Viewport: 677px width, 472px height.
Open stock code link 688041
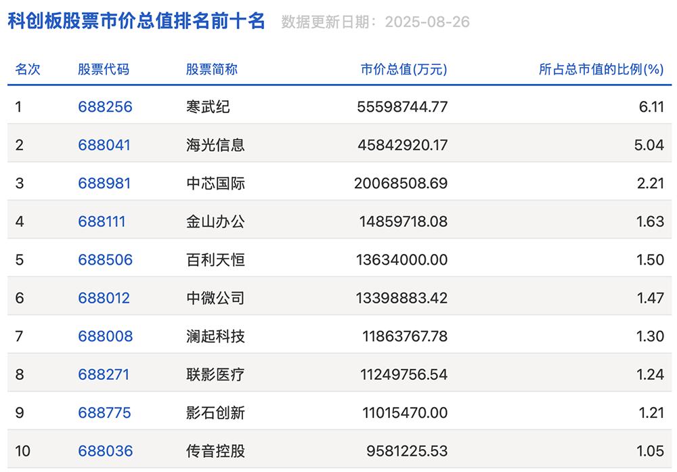[x=104, y=145]
